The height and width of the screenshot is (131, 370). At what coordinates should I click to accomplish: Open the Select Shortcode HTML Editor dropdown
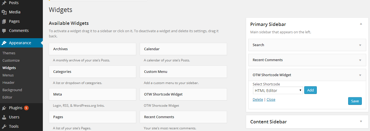tap(278, 90)
